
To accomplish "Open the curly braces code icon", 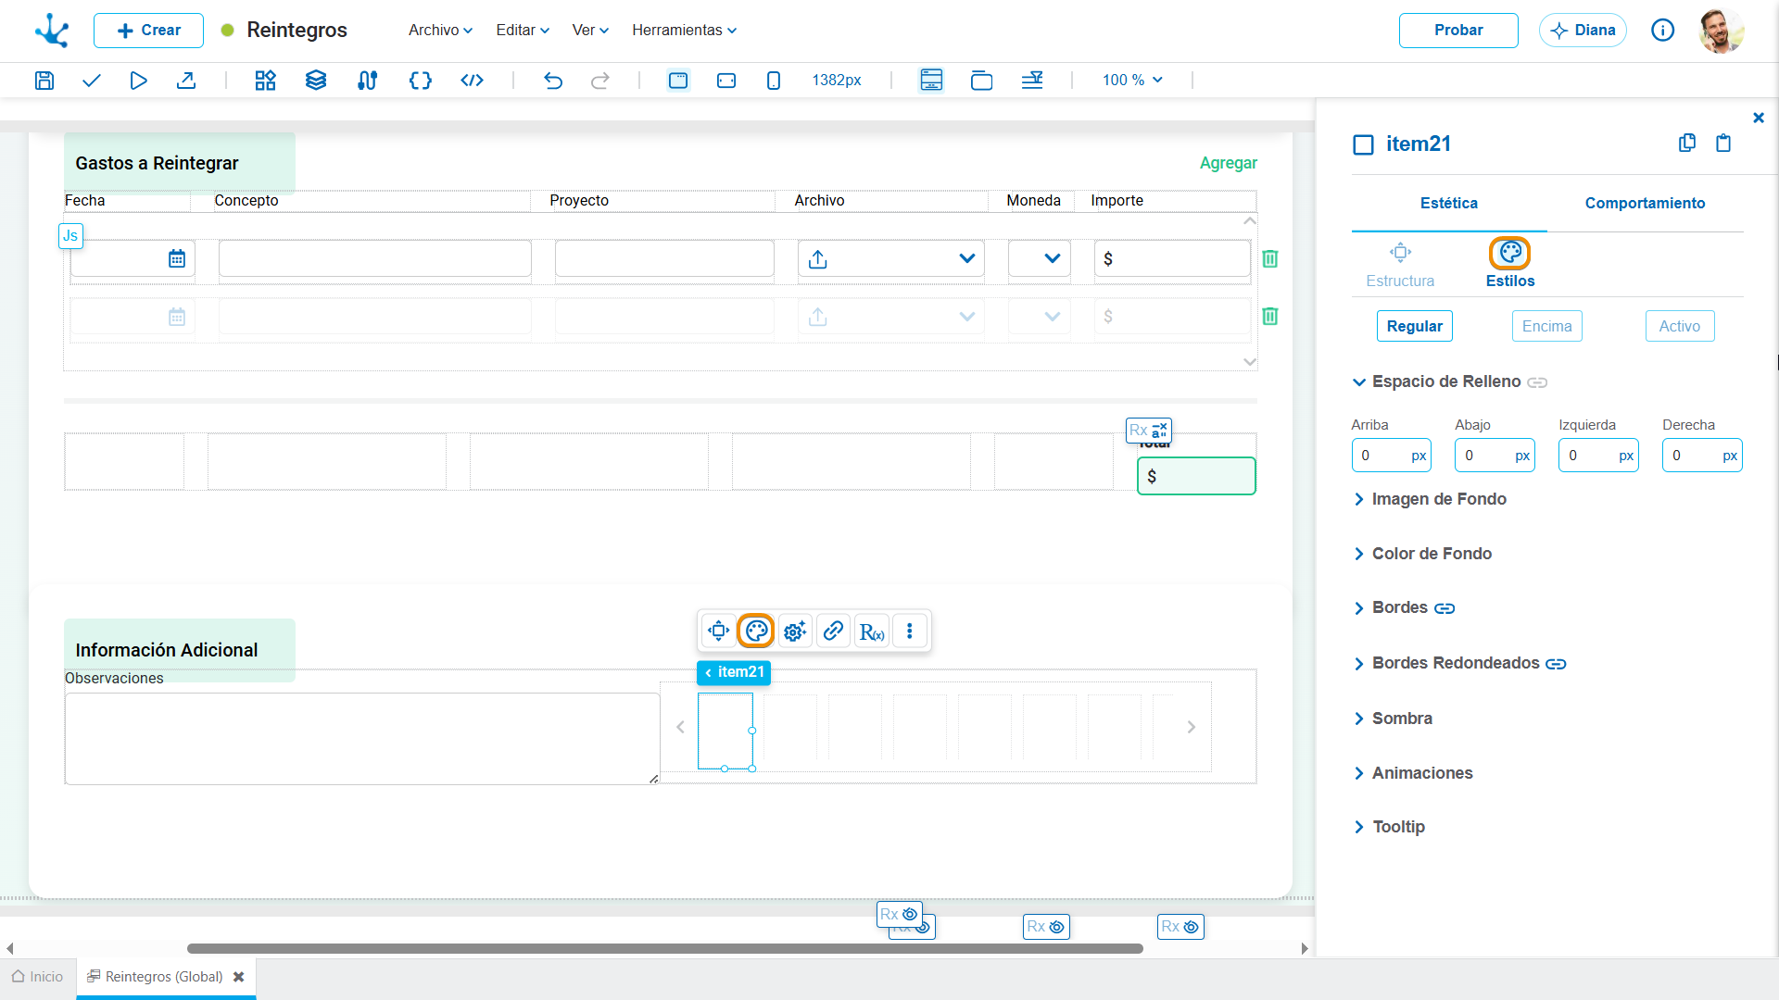I will coord(421,81).
